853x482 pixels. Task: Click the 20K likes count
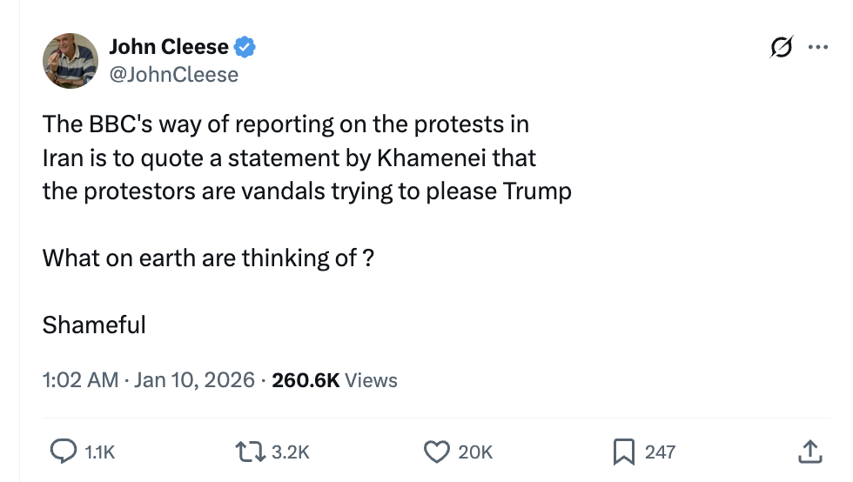475,452
